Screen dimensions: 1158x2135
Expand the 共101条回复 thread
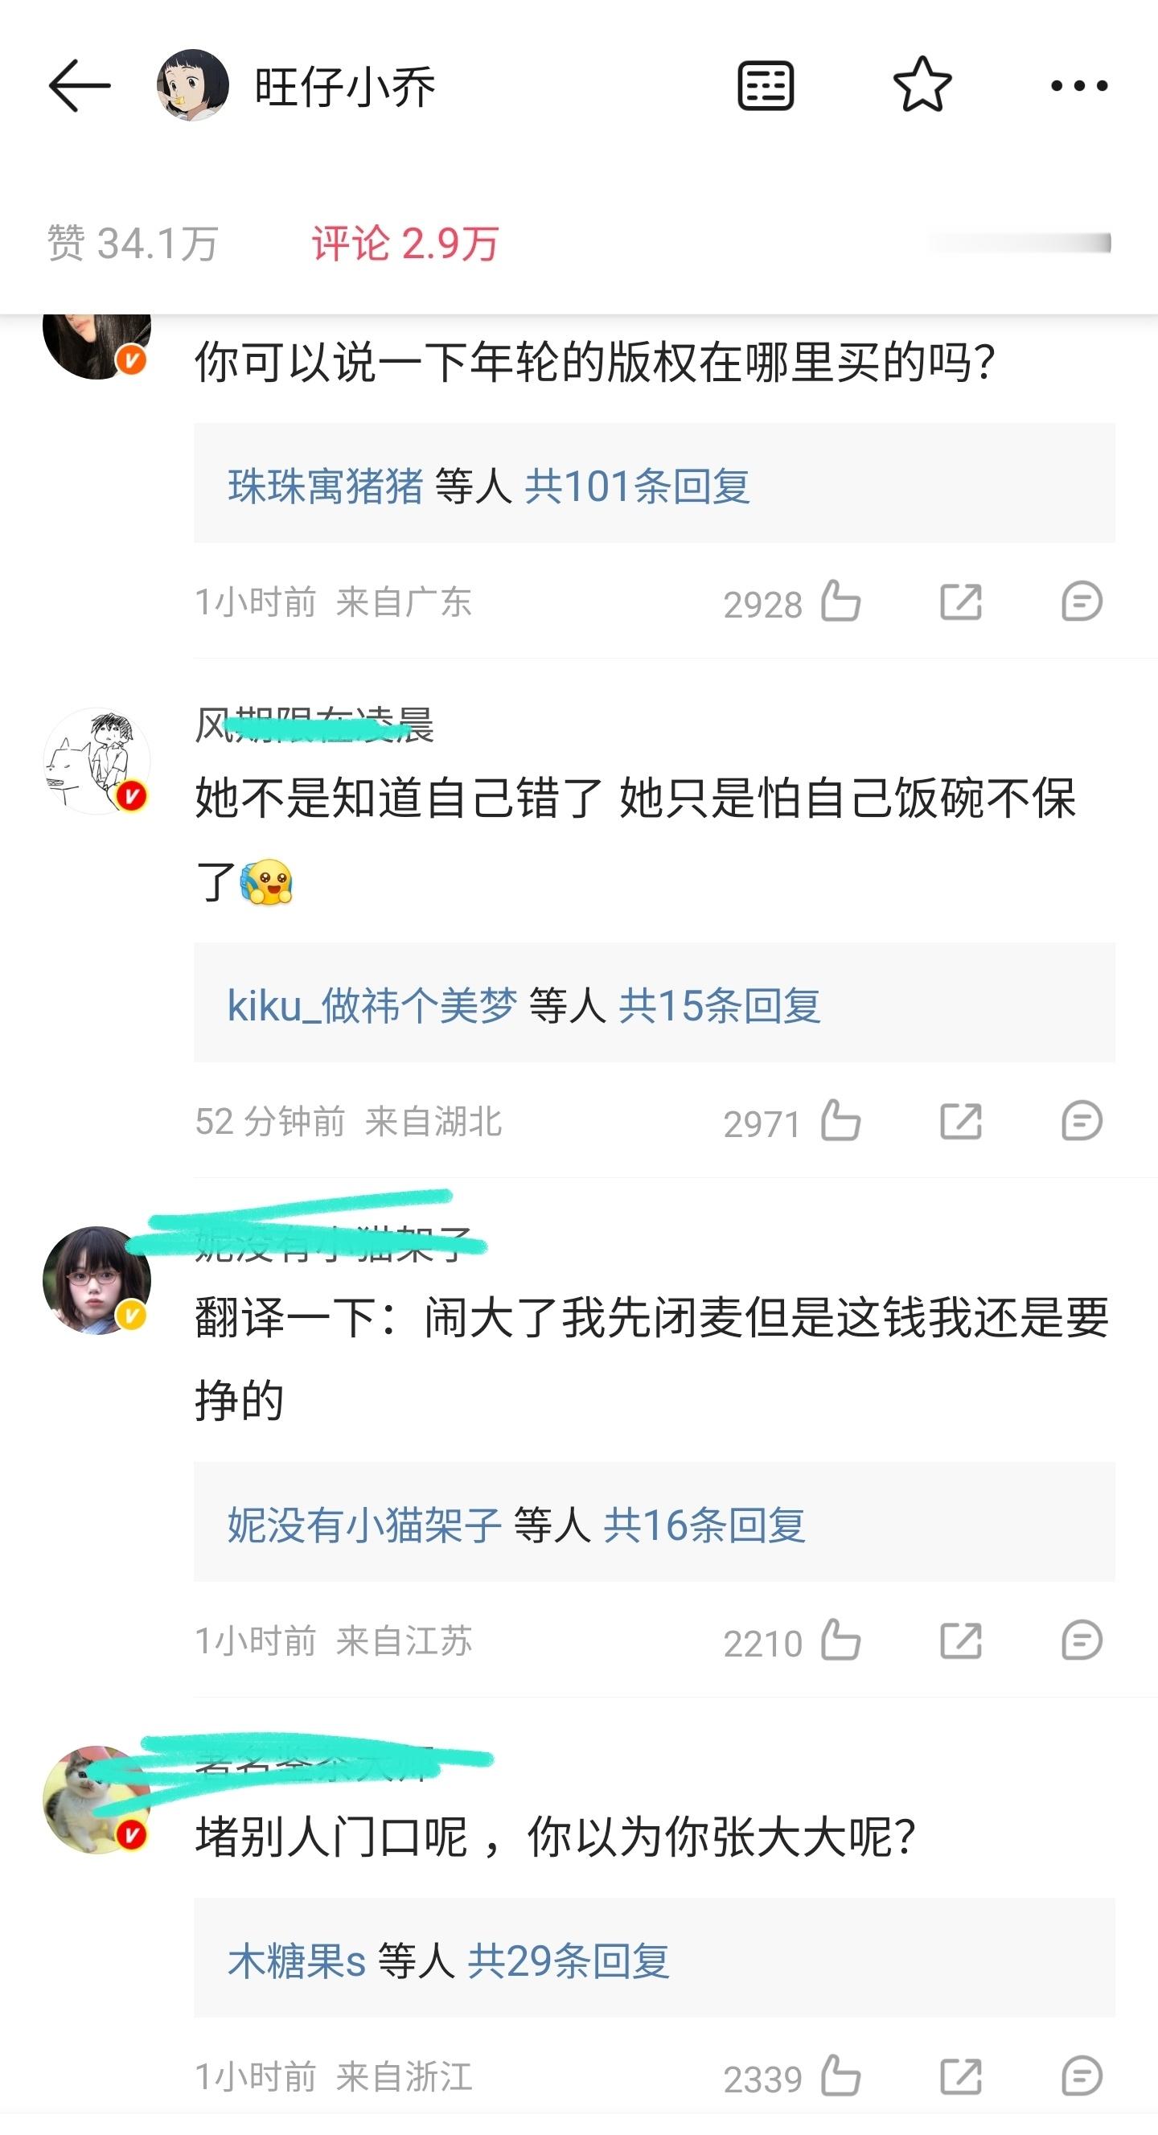[638, 486]
